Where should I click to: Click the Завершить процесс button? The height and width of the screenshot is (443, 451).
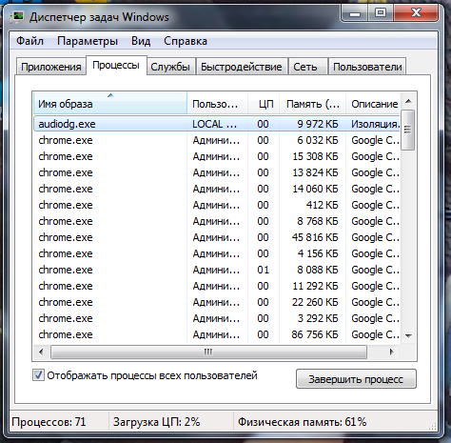(356, 379)
